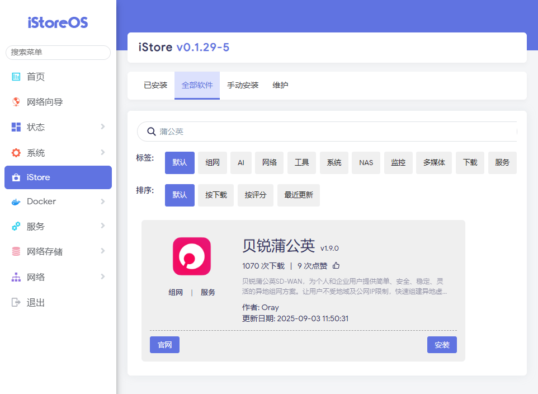Open the 手动安装 tab

click(243, 86)
